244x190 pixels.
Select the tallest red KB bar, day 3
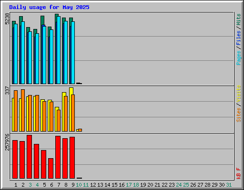(x=29, y=157)
